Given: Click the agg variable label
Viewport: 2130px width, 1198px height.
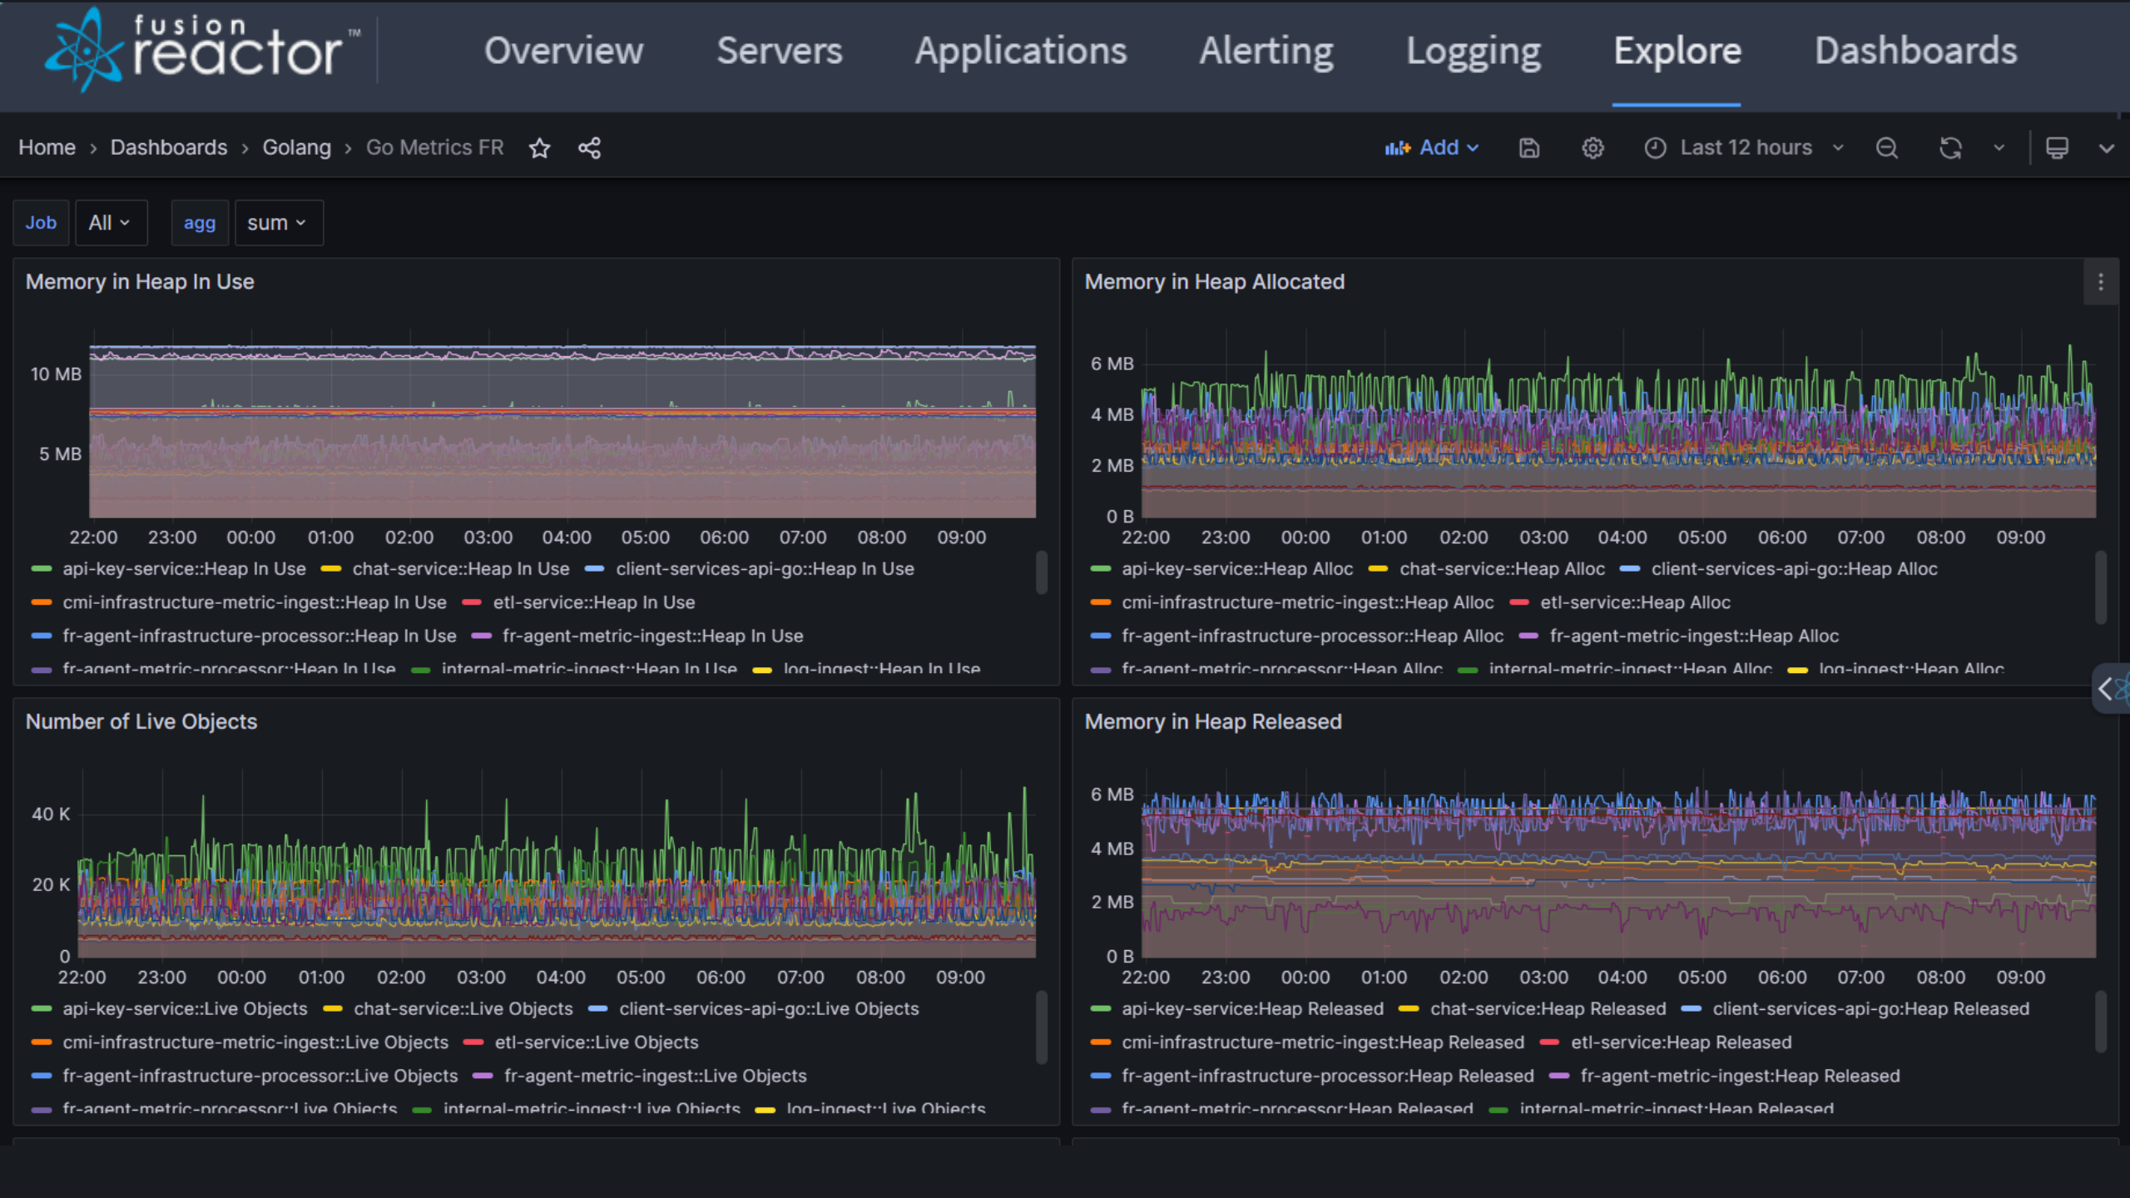Looking at the screenshot, I should tap(200, 223).
